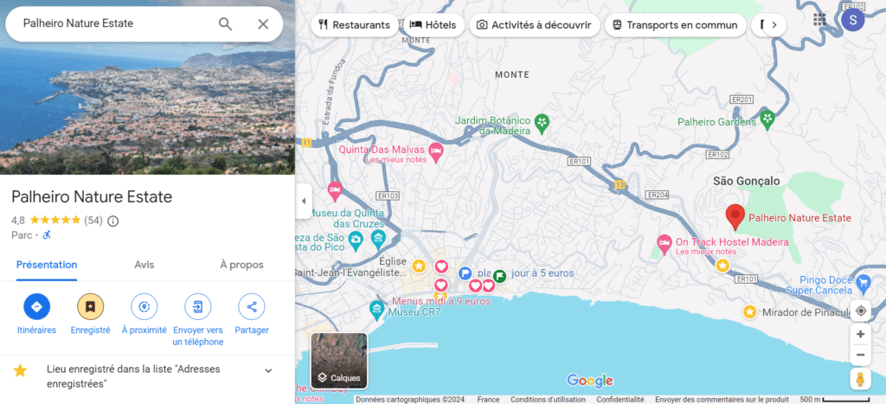Image resolution: width=886 pixels, height=404 pixels.
Task: Toggle the Enregistré saved bookmark button
Action: coord(90,307)
